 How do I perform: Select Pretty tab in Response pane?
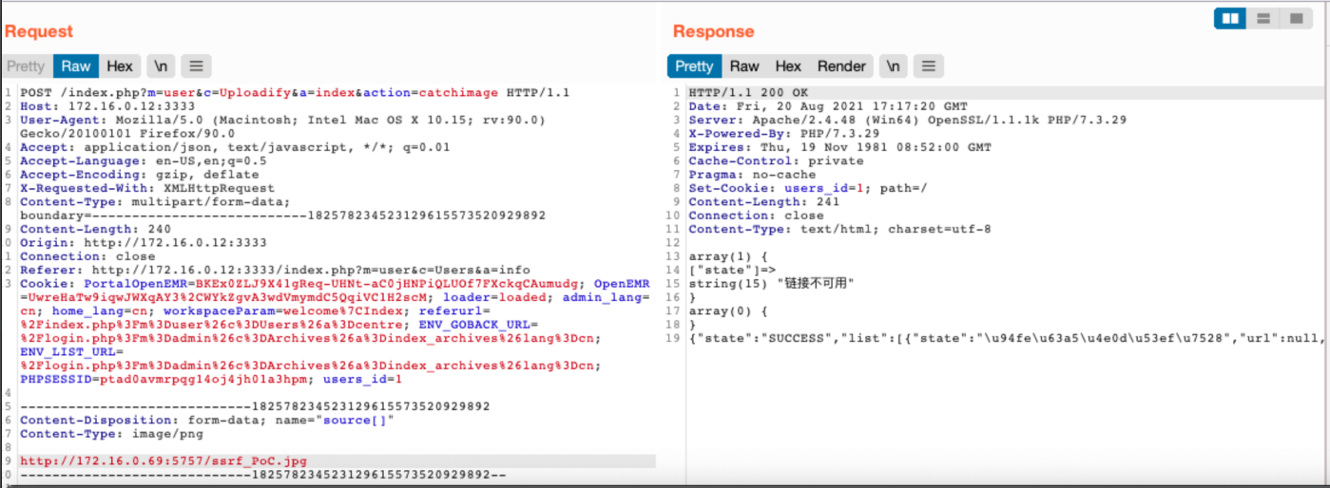(694, 66)
